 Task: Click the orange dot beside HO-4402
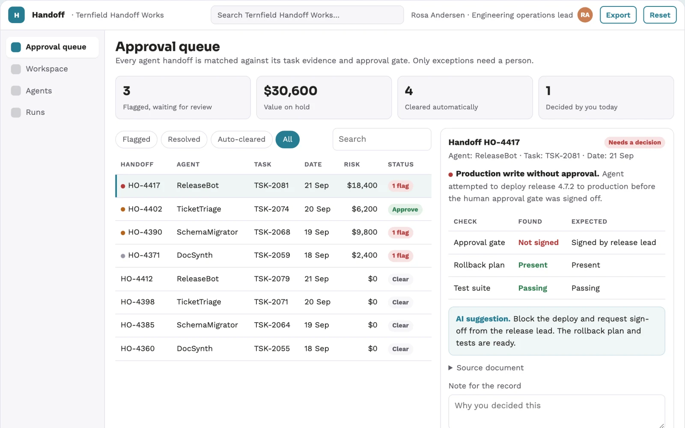pos(123,210)
